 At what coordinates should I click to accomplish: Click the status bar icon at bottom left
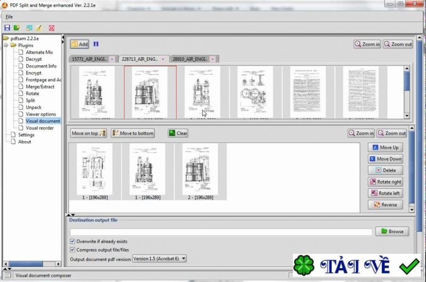7,275
